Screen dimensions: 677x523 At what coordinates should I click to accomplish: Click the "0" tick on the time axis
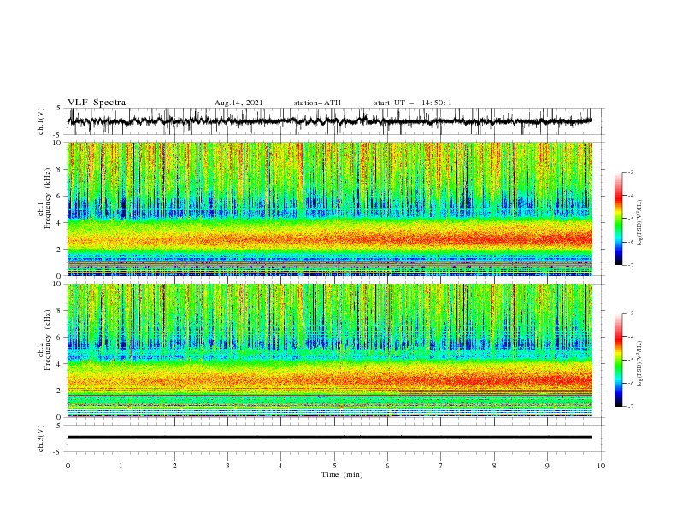(x=68, y=466)
